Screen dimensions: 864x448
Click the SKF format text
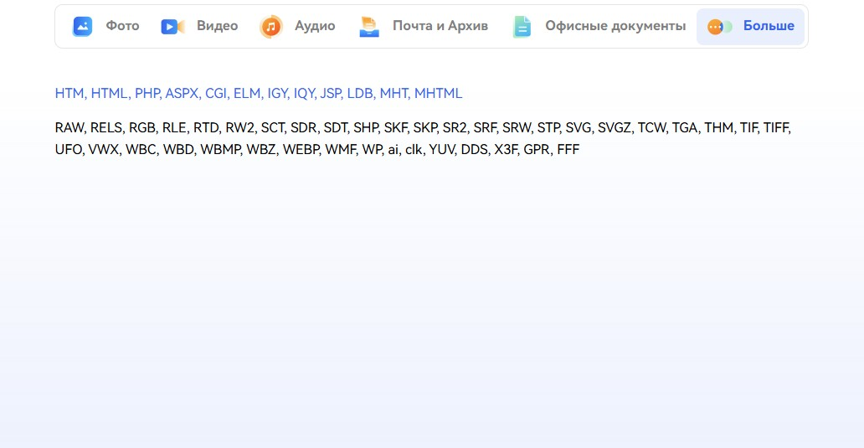(395, 128)
